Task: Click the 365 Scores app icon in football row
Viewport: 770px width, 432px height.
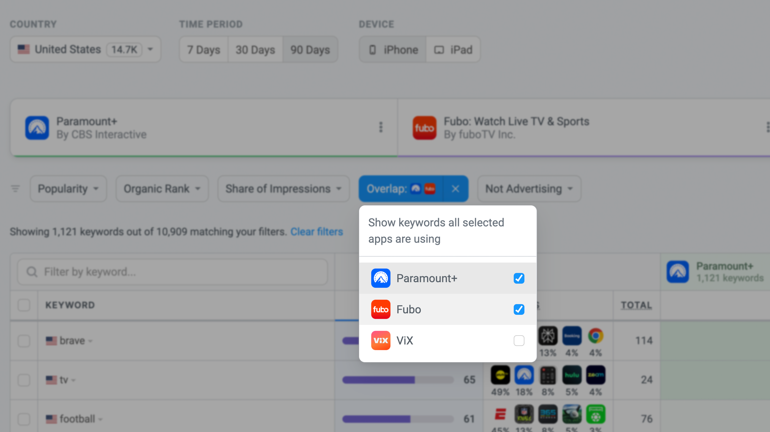Action: pyautogui.click(x=548, y=414)
